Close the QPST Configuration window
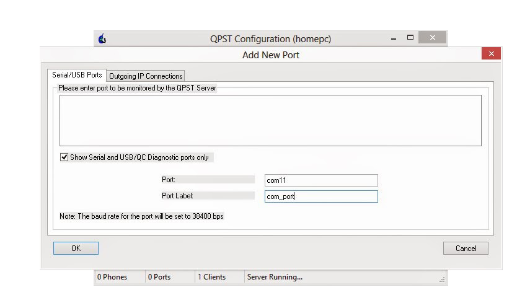 point(432,38)
